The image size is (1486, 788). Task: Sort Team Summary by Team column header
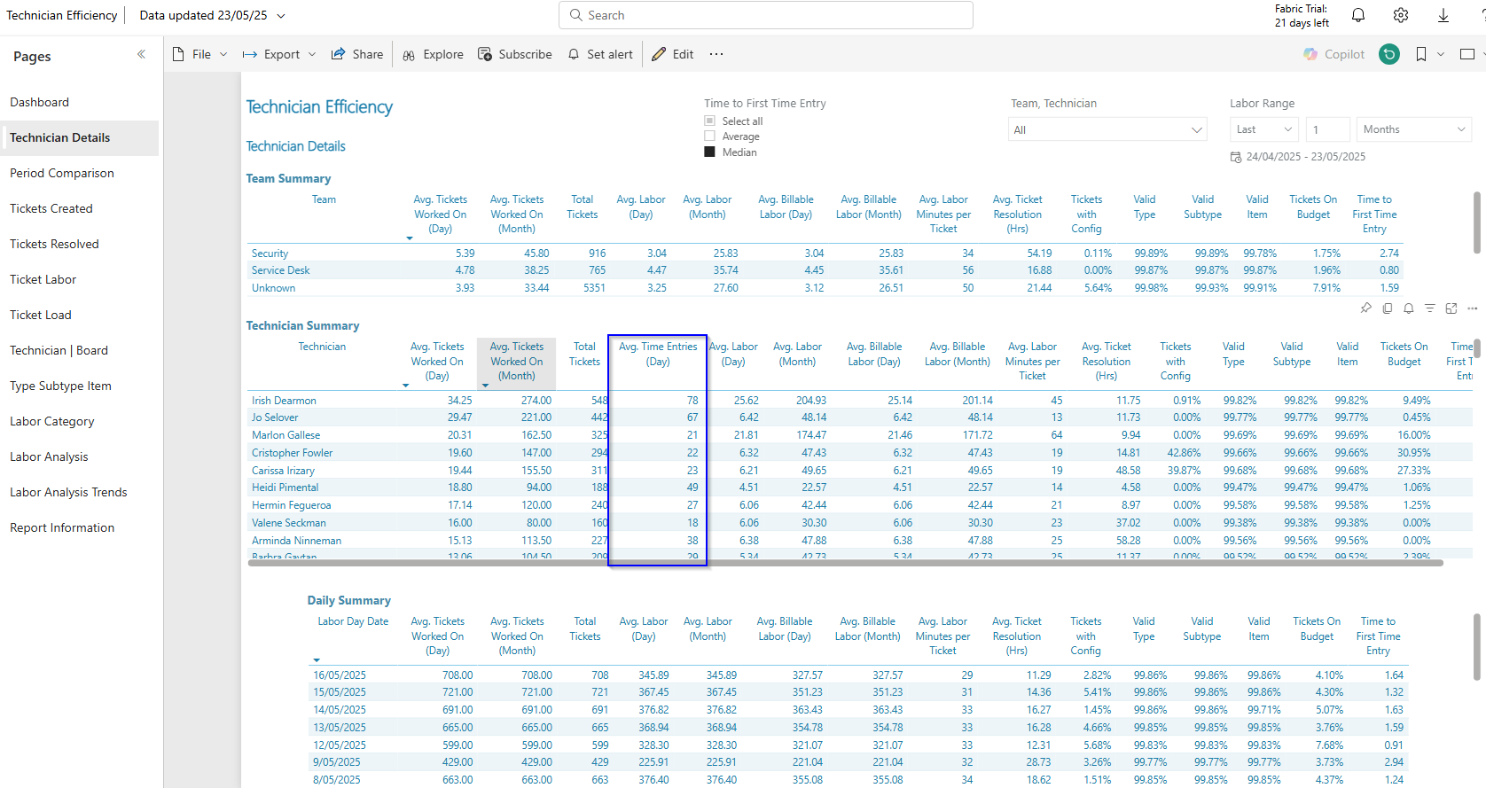324,199
